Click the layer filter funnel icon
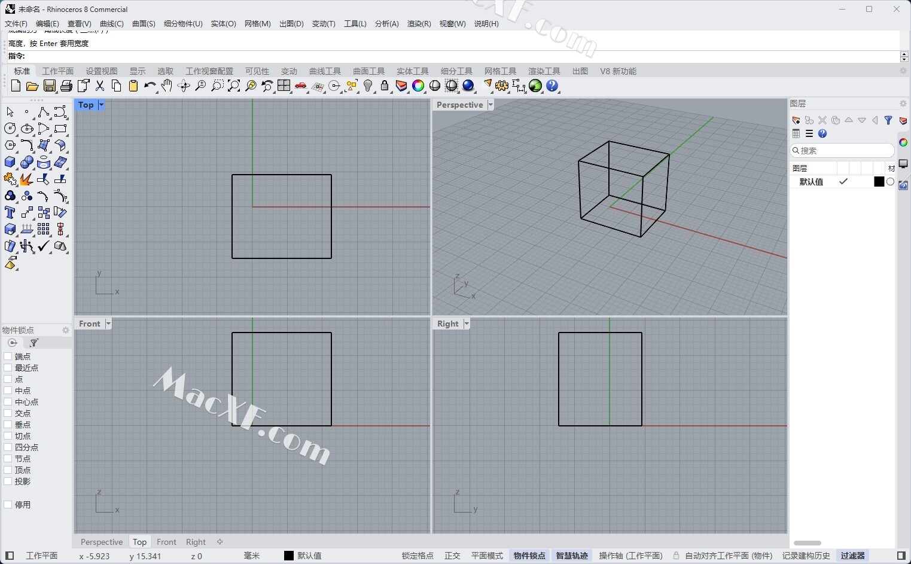 point(888,120)
